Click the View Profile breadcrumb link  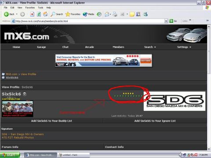[29, 74]
